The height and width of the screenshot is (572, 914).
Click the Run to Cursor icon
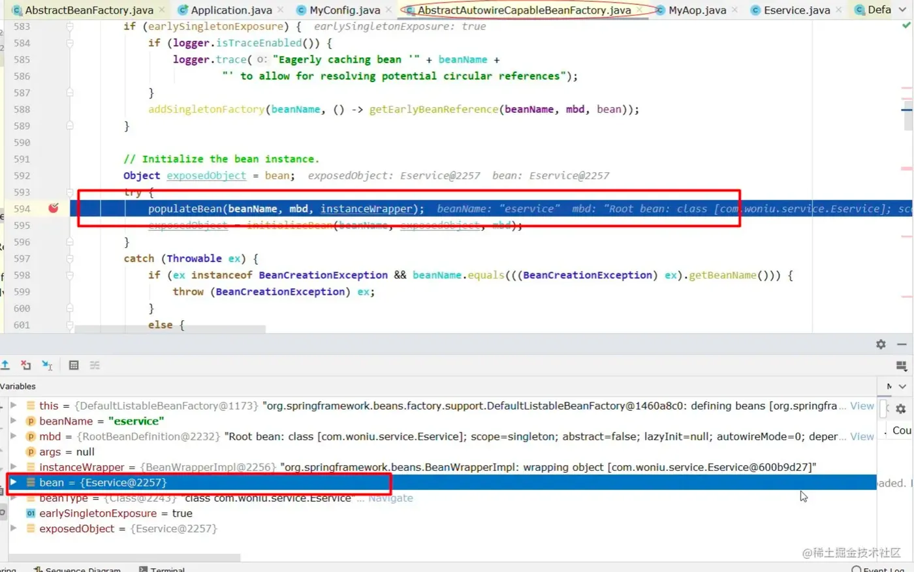pos(47,365)
